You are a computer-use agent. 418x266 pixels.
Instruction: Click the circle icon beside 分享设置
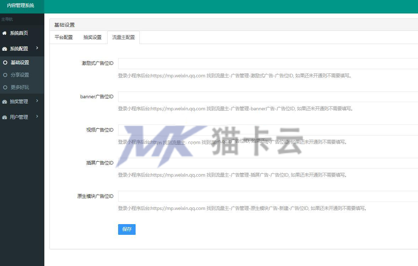(x=5, y=75)
